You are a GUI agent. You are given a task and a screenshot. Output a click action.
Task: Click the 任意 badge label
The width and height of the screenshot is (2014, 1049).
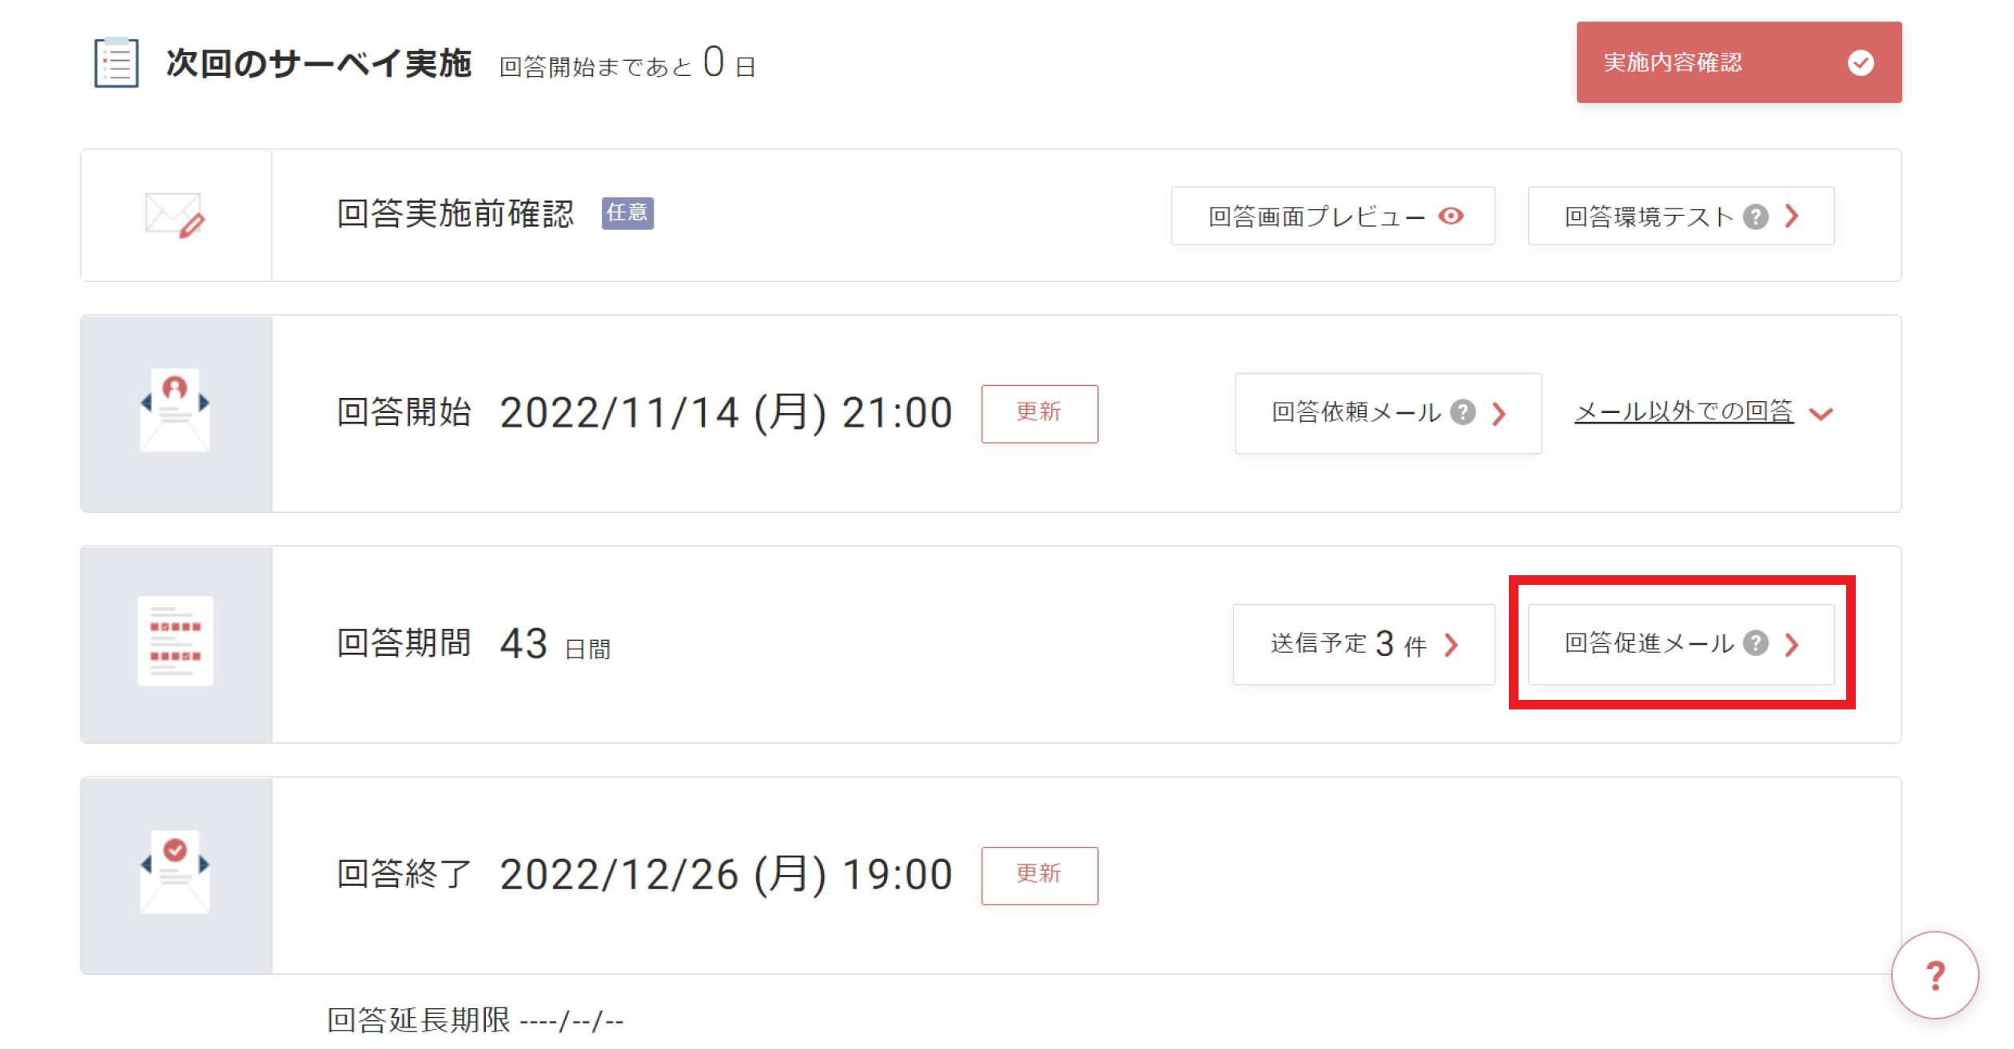point(627,213)
